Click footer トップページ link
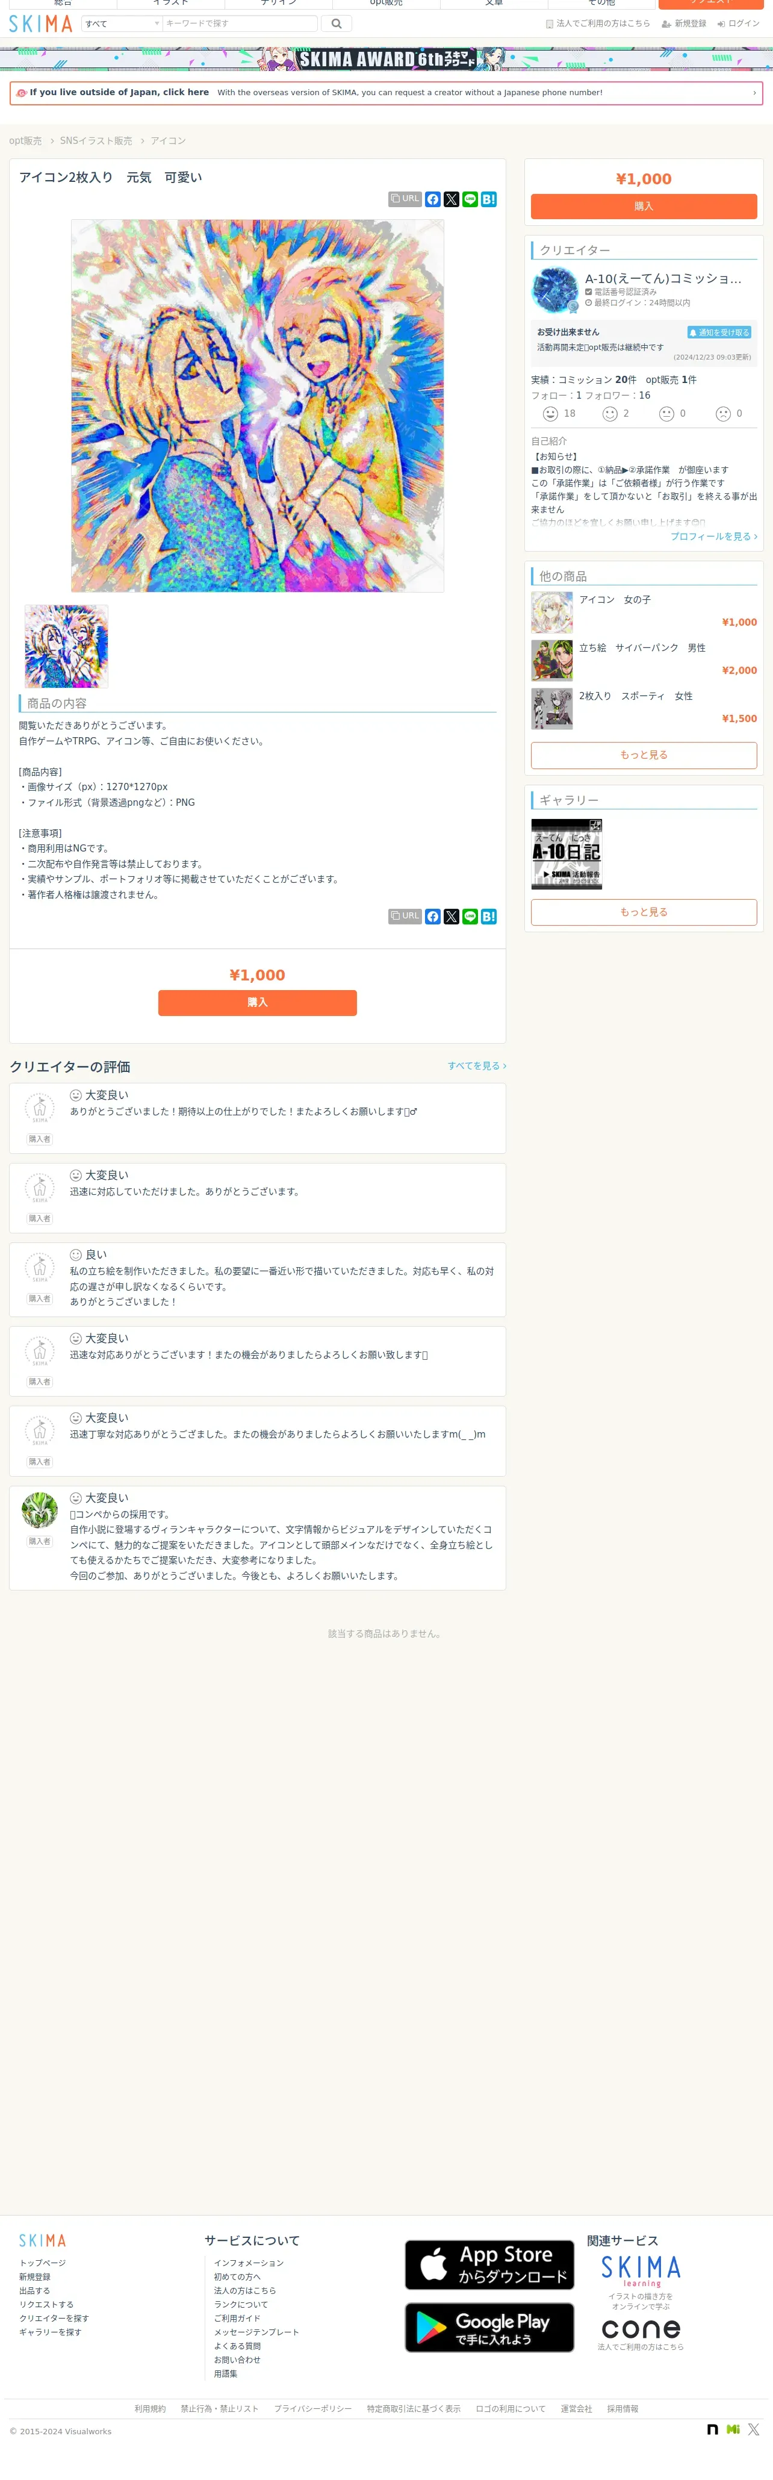773x2480 pixels. coord(42,2263)
